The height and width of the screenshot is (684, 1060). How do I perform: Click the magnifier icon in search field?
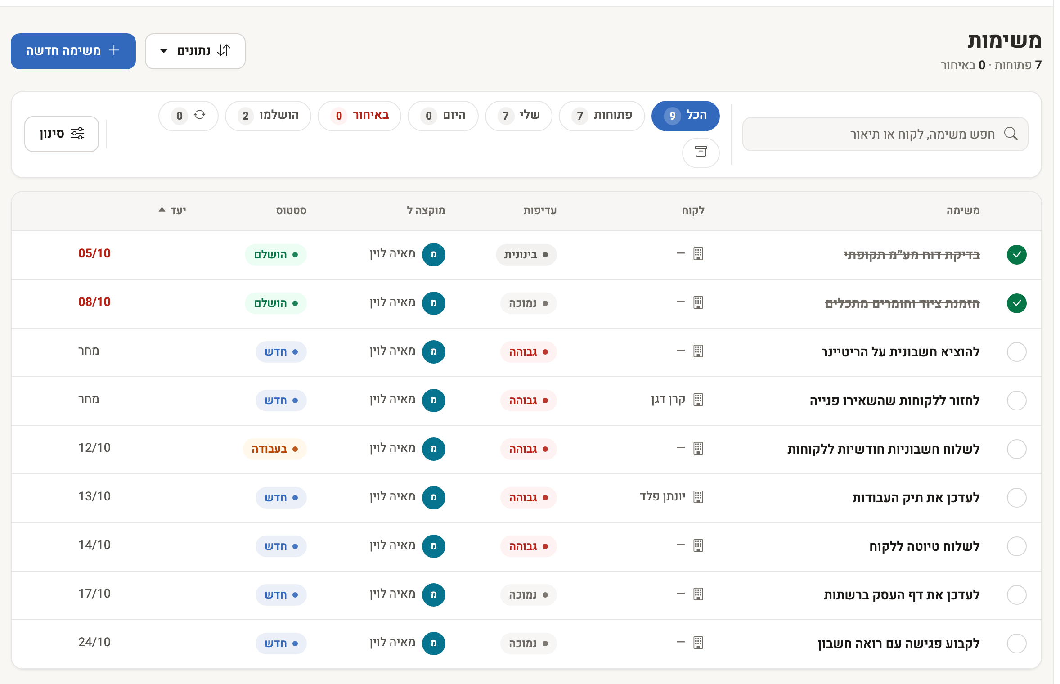(x=1011, y=134)
